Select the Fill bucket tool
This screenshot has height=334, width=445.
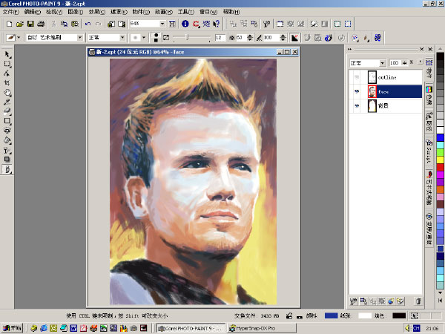coord(7,140)
